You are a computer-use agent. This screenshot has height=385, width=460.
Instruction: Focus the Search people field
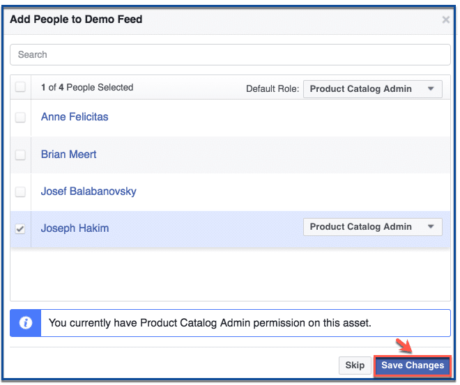pyautogui.click(x=230, y=54)
